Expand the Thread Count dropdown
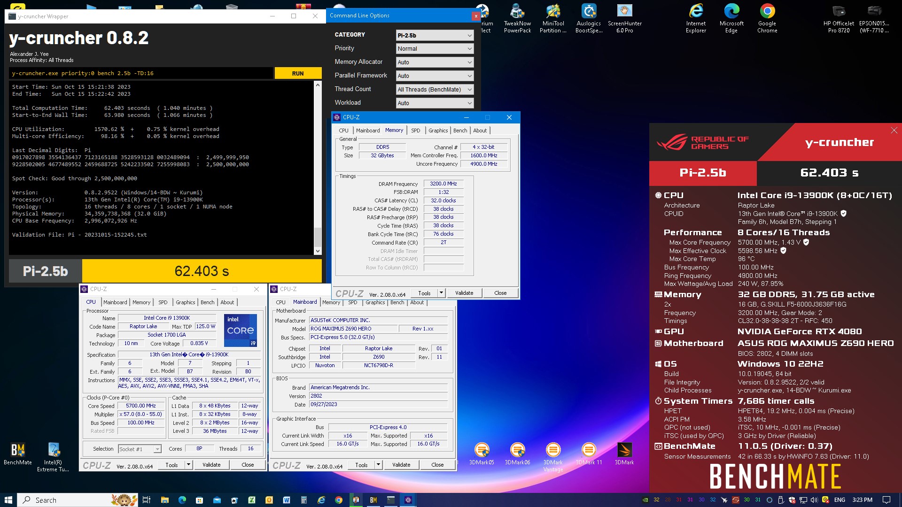 click(x=435, y=89)
